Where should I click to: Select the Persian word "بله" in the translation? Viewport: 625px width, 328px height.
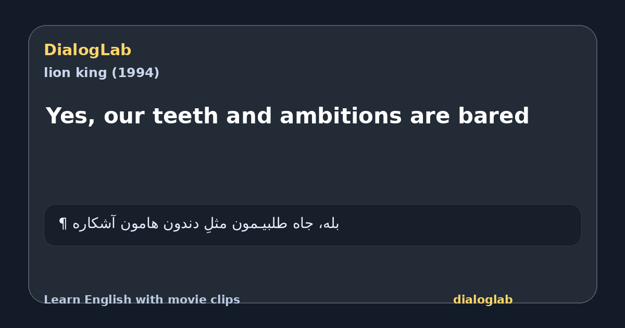pyautogui.click(x=330, y=224)
